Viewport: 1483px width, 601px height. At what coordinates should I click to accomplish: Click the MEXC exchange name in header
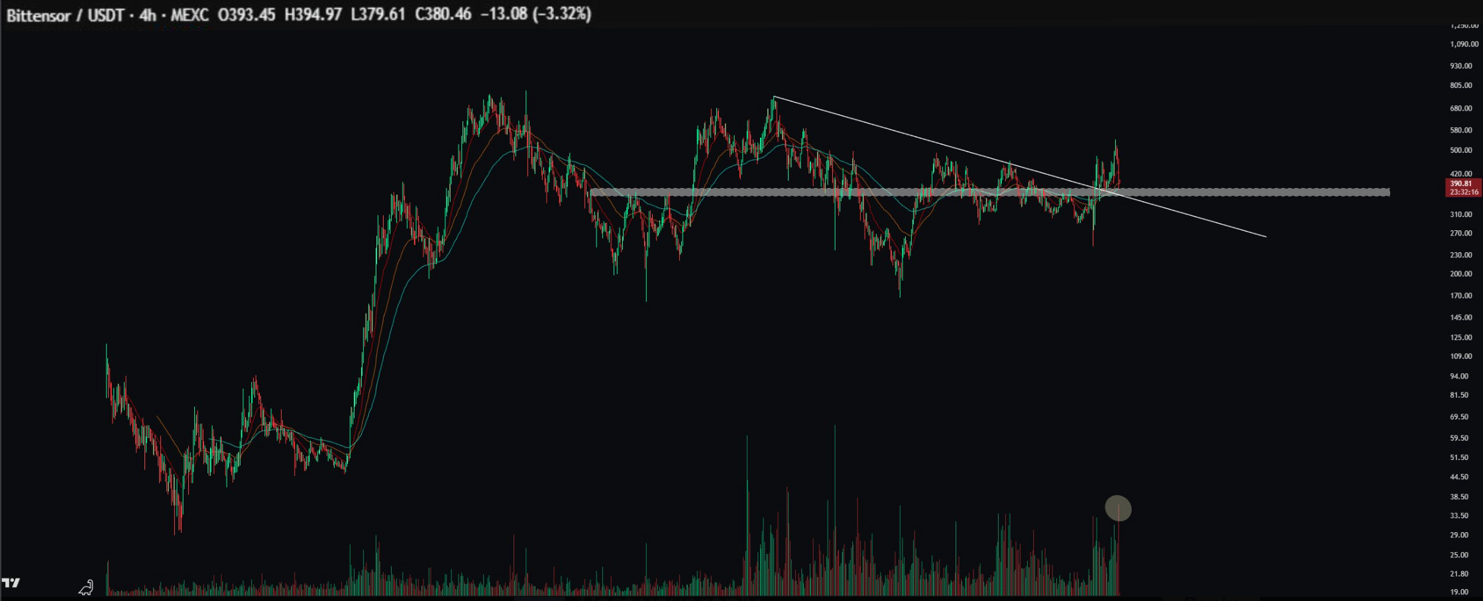click(x=190, y=15)
